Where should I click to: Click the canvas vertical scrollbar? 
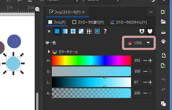[37, 101]
